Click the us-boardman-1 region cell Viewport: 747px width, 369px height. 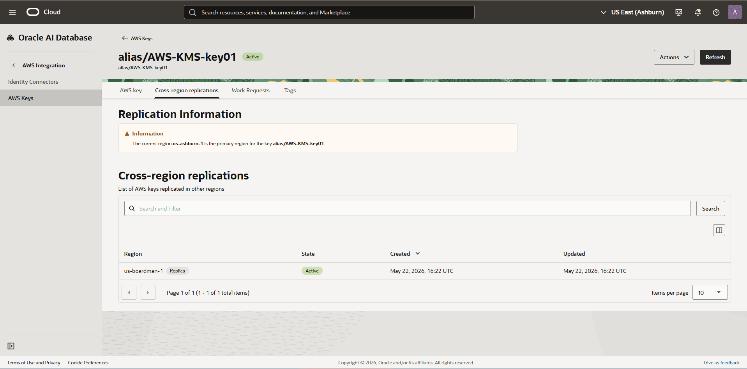pyautogui.click(x=143, y=271)
